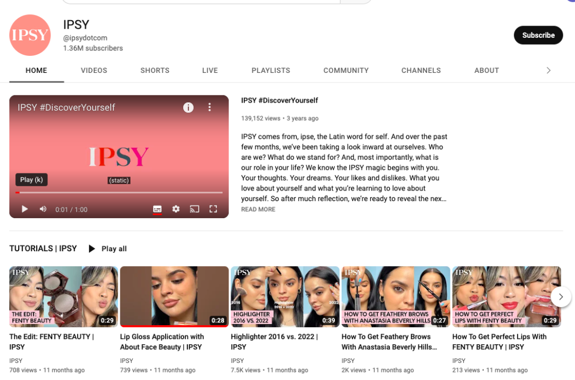
Task: Cast video using Play on TV icon
Action: click(194, 209)
